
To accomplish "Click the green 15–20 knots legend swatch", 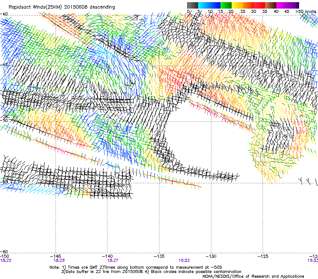I will [226, 5].
